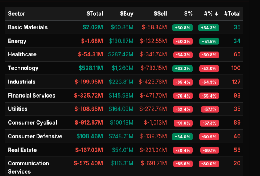Screen dimensions: 260x176
Task: Click the green +63.3% badge for Technology
Action: pyautogui.click(x=183, y=69)
